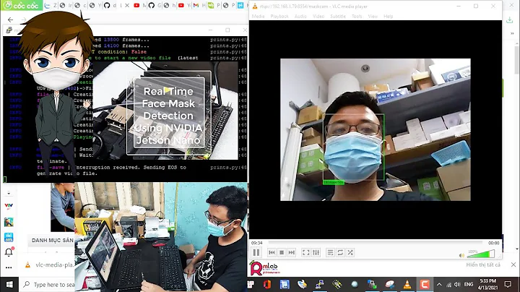Open the sidebar three-dots more menu

9,267
